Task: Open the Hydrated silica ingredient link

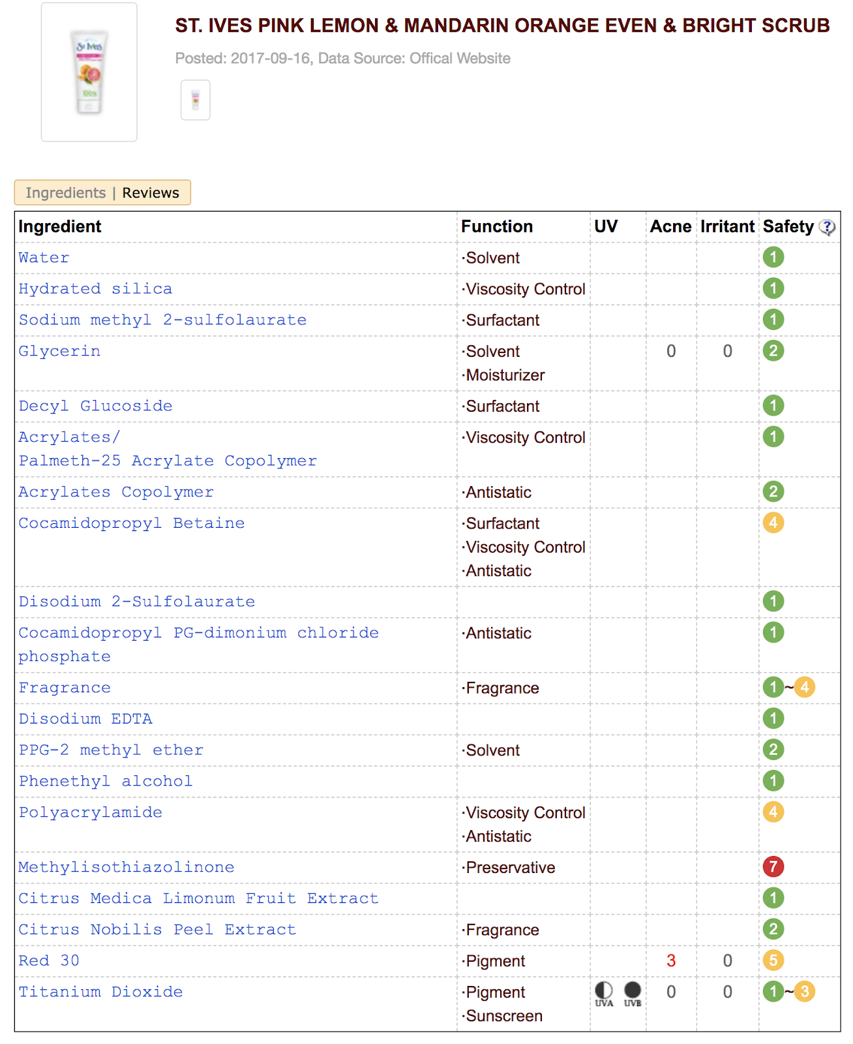Action: (x=96, y=289)
